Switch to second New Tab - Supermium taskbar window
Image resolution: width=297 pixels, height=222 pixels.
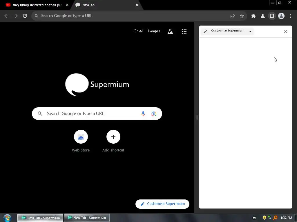pos(87,218)
